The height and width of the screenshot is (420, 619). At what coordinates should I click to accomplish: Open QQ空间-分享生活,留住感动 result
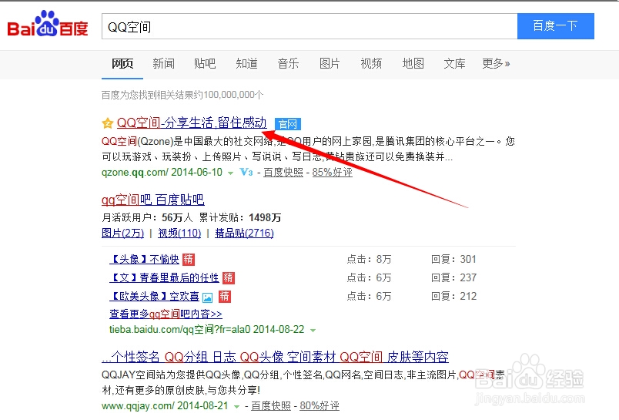pyautogui.click(x=192, y=123)
